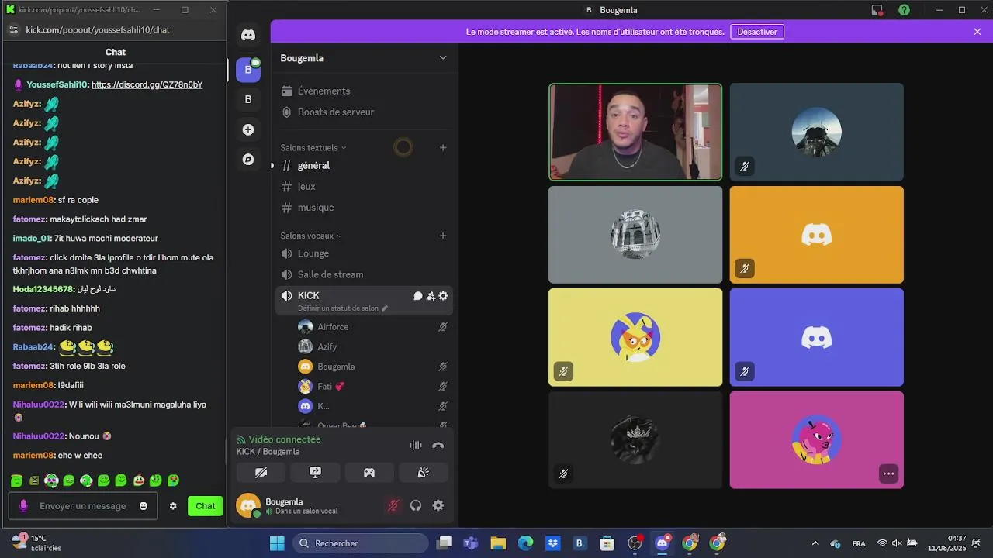Click Désactiver streamer mode button

[x=757, y=32]
